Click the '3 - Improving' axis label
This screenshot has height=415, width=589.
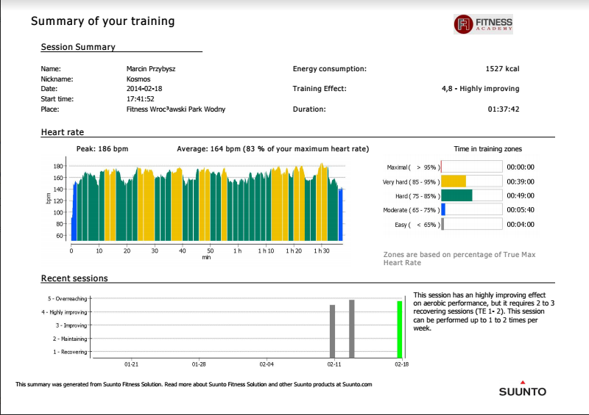pos(71,325)
